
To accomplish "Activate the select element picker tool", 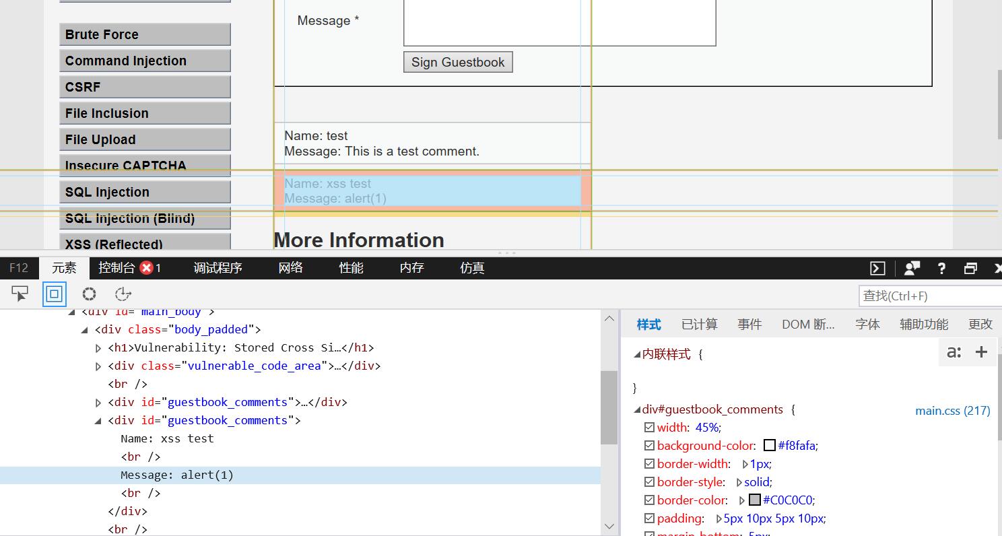I will point(20,294).
